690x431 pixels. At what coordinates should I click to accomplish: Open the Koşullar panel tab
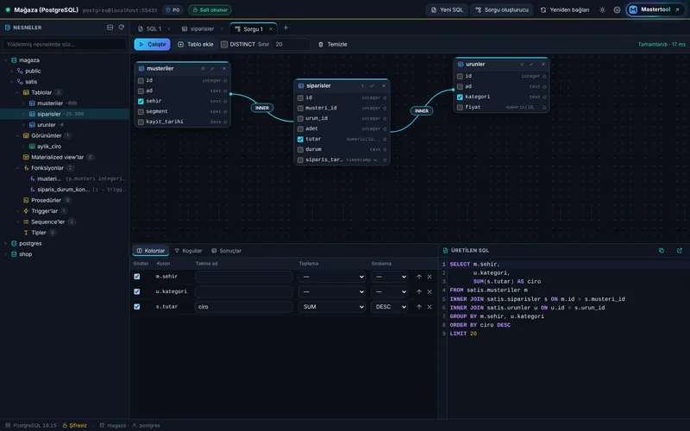tap(188, 251)
